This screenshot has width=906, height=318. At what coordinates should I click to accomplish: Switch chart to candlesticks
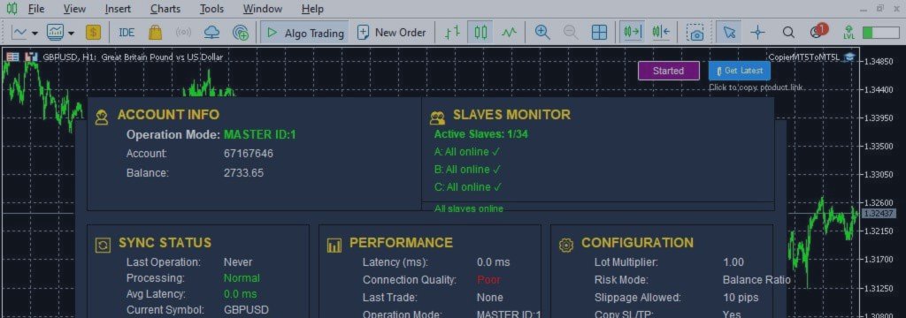(480, 33)
